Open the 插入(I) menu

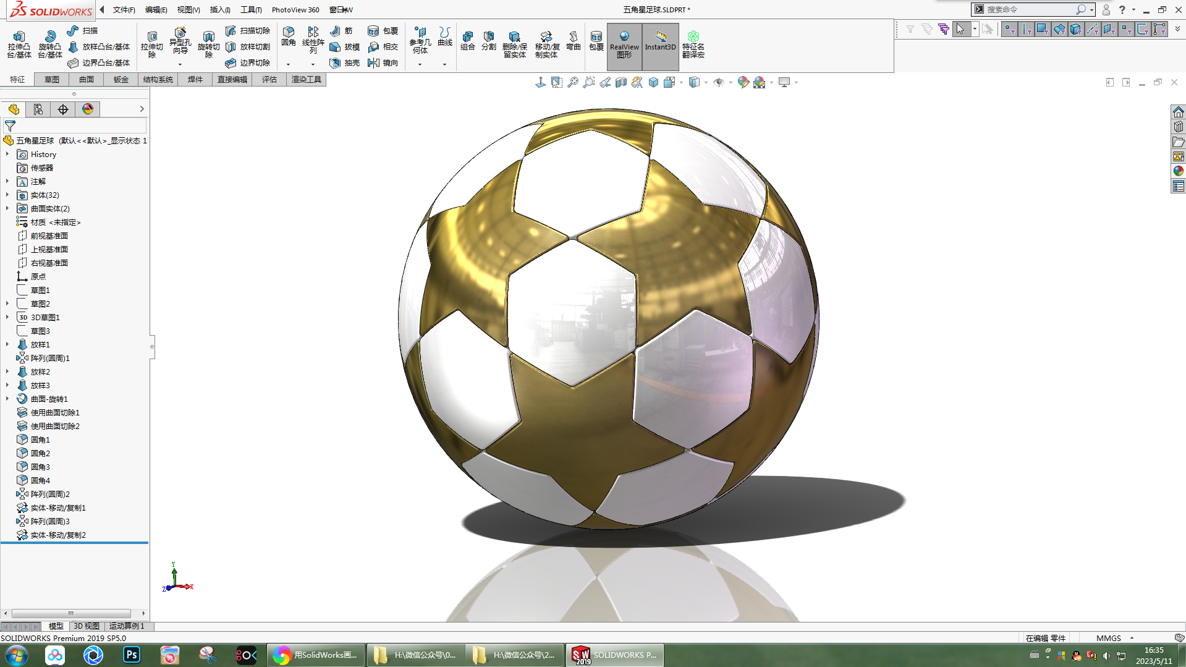coord(220,10)
